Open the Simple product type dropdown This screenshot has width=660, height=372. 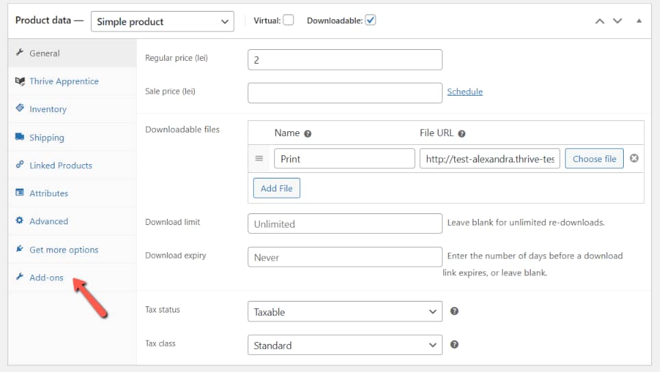(162, 21)
